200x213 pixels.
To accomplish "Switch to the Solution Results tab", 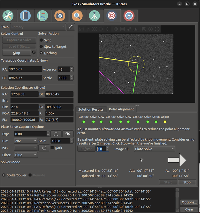I will pyautogui.click(x=90, y=109).
